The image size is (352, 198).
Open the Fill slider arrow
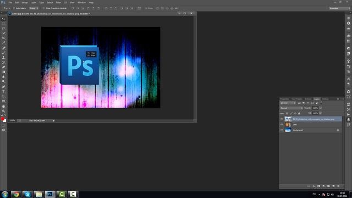coord(320,113)
